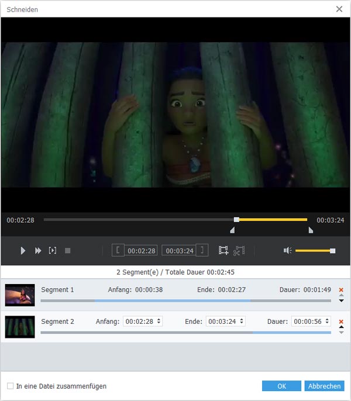Click the end time field 00:03:24 in toolbar
The width and height of the screenshot is (351, 401).
click(179, 251)
